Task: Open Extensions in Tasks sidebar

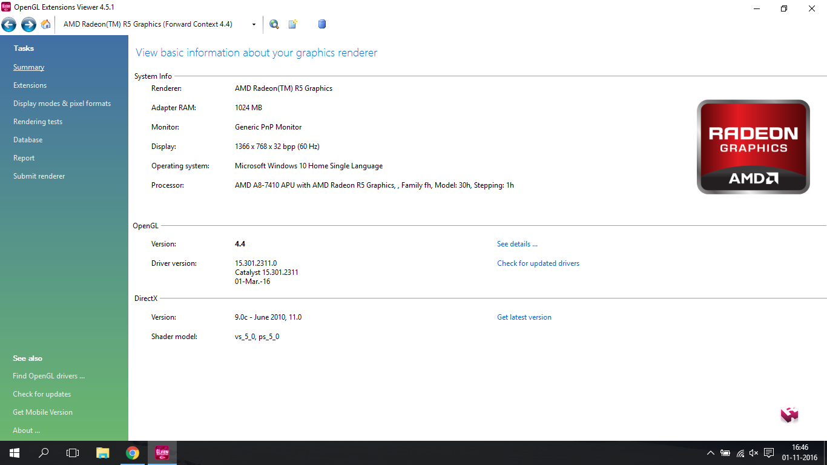Action: pyautogui.click(x=30, y=85)
